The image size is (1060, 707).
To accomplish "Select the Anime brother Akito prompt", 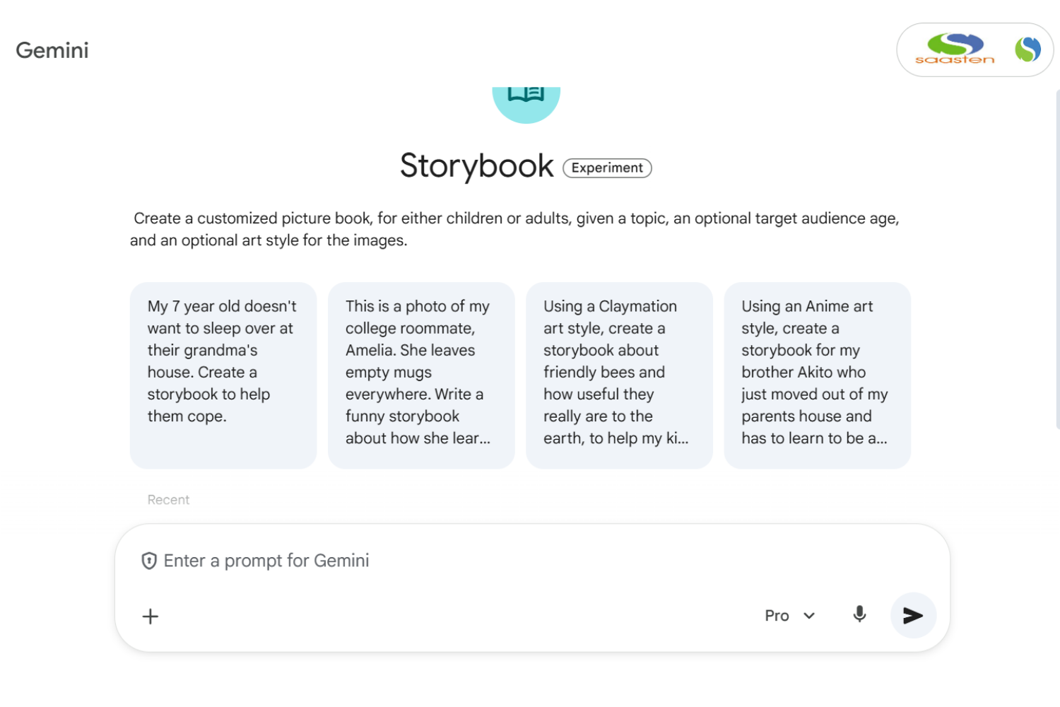I will (x=817, y=375).
